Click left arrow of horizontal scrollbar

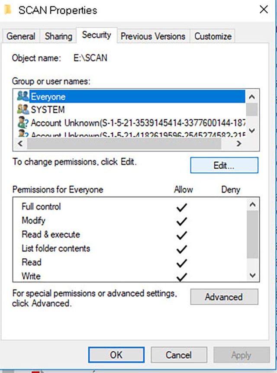tap(20, 143)
